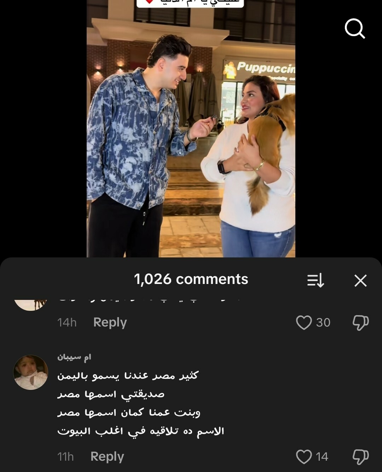Open the partially visible avatar above
382x472 pixels.
click(31, 305)
